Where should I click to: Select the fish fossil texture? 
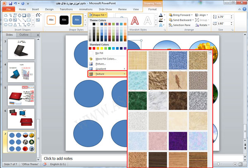178,80
